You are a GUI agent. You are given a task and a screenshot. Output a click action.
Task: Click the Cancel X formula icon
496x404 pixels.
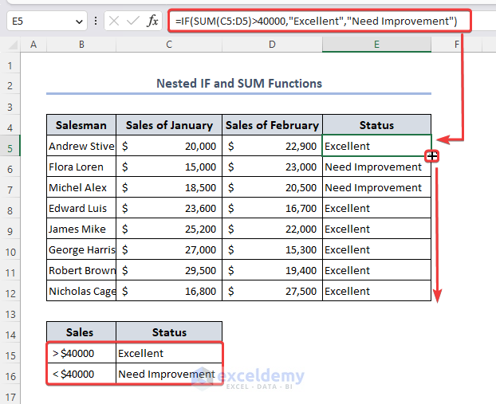114,21
